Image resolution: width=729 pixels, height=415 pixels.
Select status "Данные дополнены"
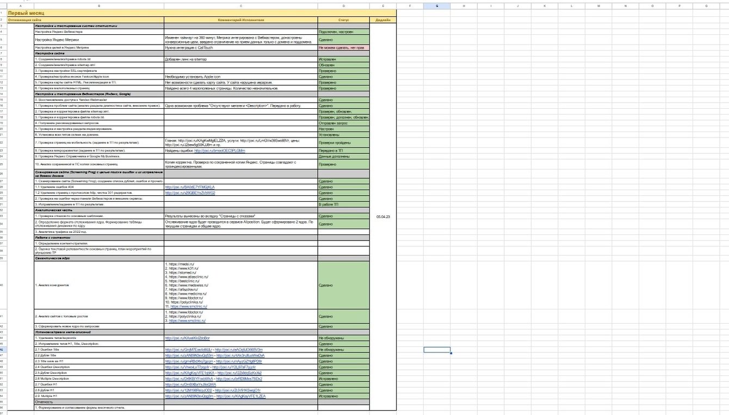[x=343, y=156]
